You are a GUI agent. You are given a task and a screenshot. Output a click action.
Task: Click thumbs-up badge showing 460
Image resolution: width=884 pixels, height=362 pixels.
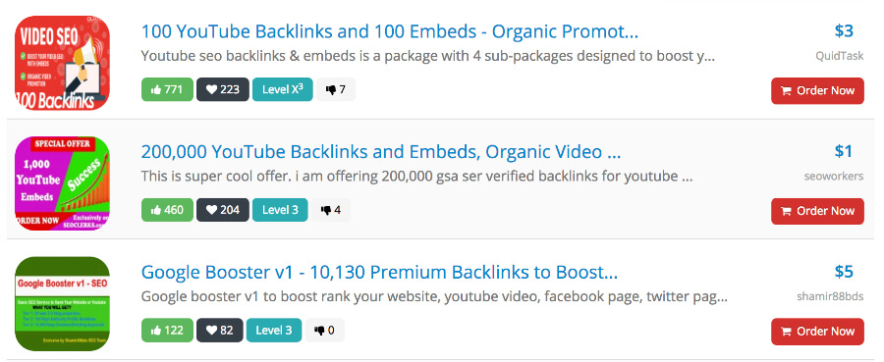167,210
